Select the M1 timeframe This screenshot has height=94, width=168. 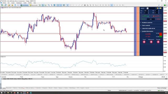click(x=100, y=5)
